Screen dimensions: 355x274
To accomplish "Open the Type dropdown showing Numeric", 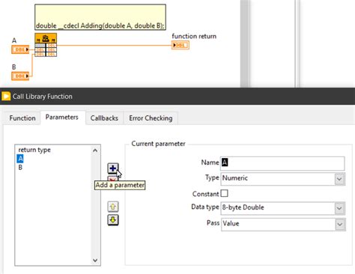I will pos(283,178).
